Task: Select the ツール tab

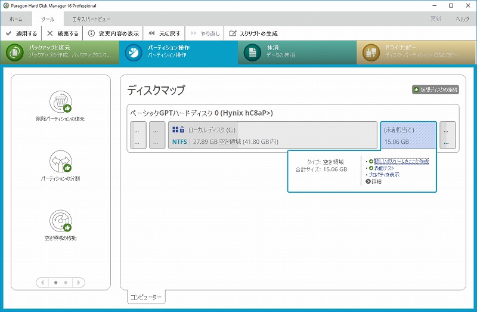Action: click(48, 19)
